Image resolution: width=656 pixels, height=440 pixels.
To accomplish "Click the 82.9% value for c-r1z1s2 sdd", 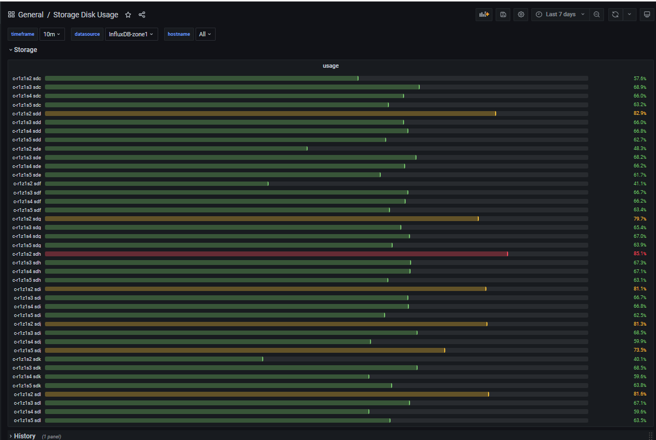I will [x=640, y=113].
